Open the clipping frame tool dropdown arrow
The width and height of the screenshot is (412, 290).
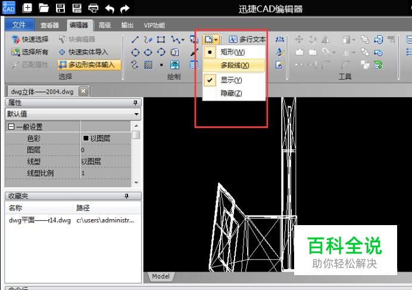(x=216, y=40)
